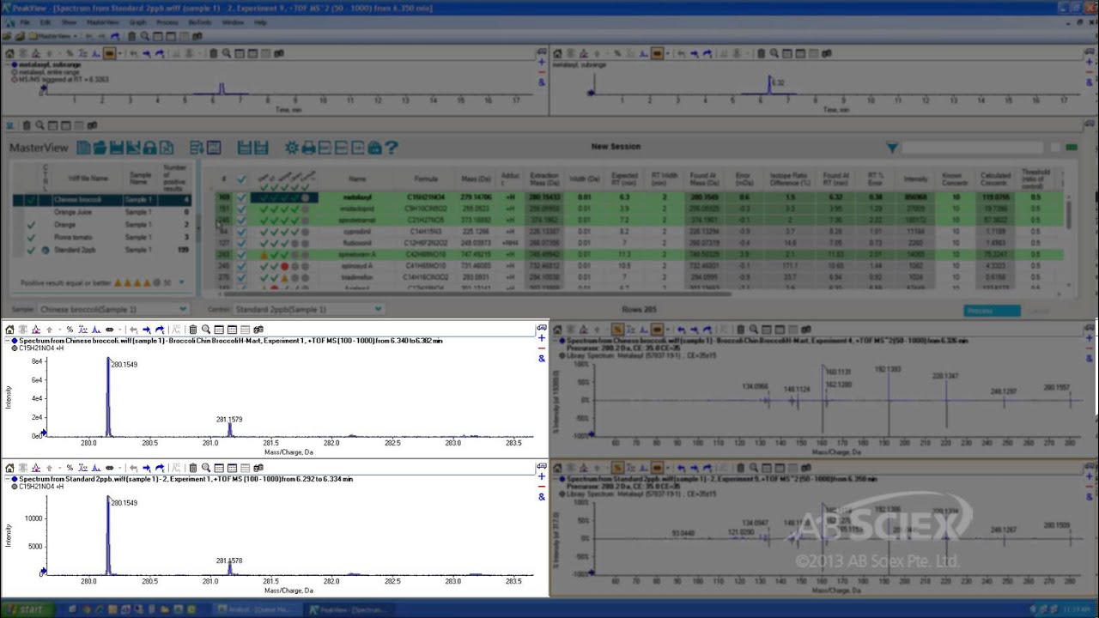Screen dimensions: 1099x618
Task: Toggle checkbox for metalaxyl row
Action: tap(241, 197)
